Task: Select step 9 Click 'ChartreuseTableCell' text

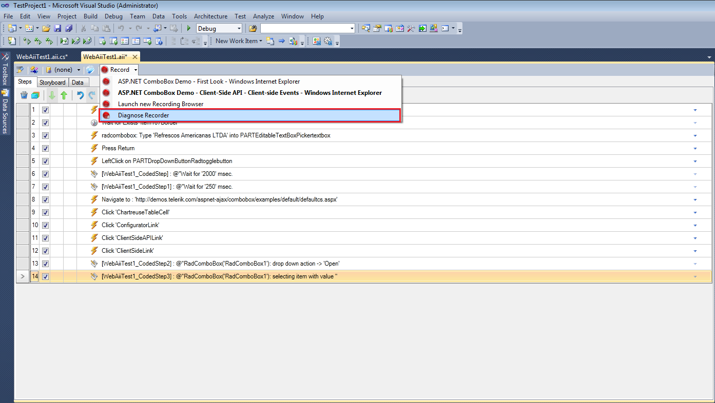Action: coord(136,212)
